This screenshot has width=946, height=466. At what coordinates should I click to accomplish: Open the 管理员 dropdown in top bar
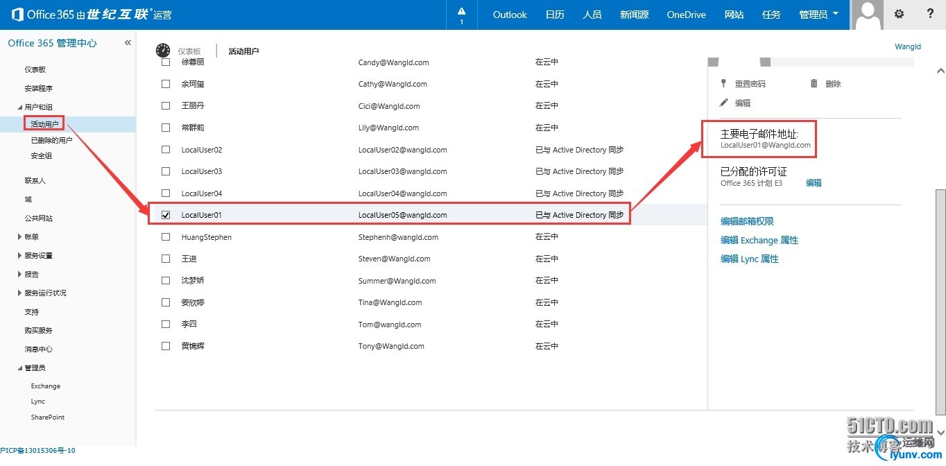pos(818,15)
